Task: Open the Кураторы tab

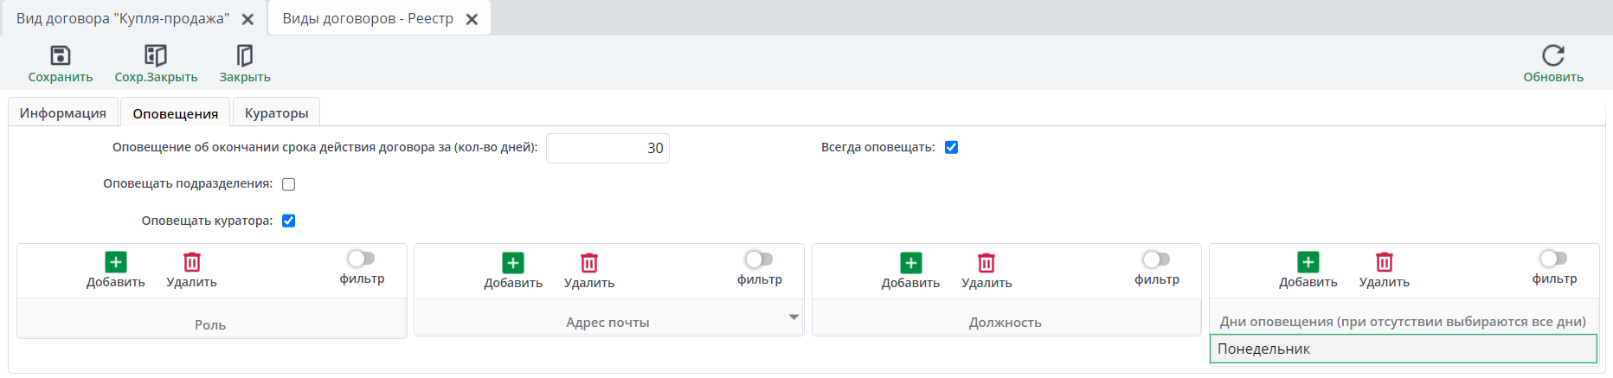Action: tap(277, 112)
